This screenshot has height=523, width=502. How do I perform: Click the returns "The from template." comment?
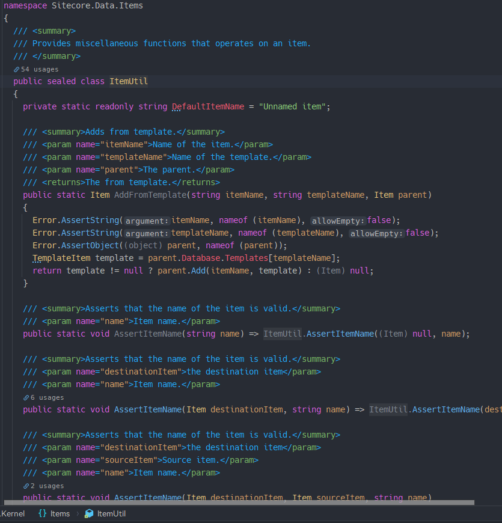121,183
